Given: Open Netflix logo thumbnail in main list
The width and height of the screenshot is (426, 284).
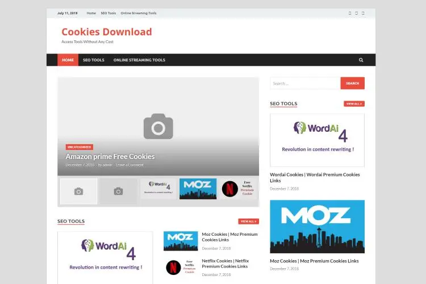Looking at the screenshot, I should point(181,268).
